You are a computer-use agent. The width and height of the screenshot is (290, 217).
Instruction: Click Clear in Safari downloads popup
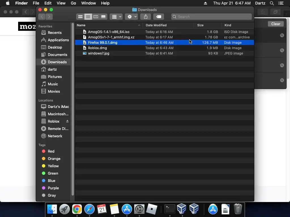(x=276, y=24)
